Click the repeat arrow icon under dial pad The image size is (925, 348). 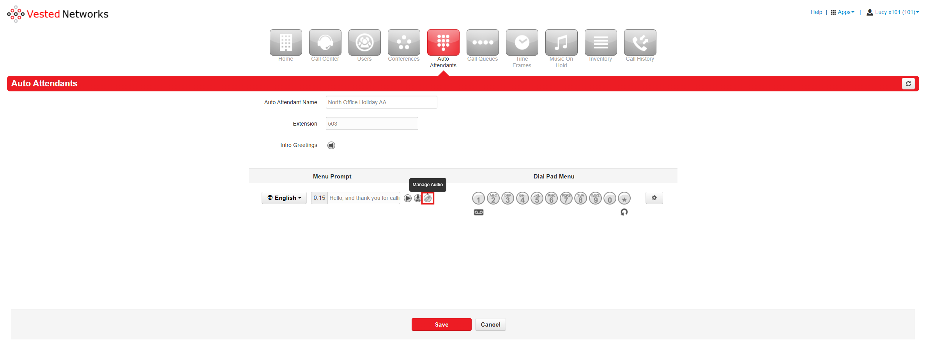coord(624,212)
